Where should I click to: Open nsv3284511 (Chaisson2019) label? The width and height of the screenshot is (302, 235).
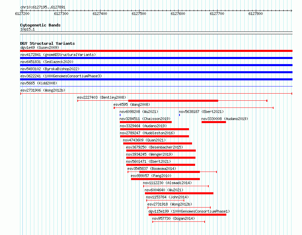145,119
